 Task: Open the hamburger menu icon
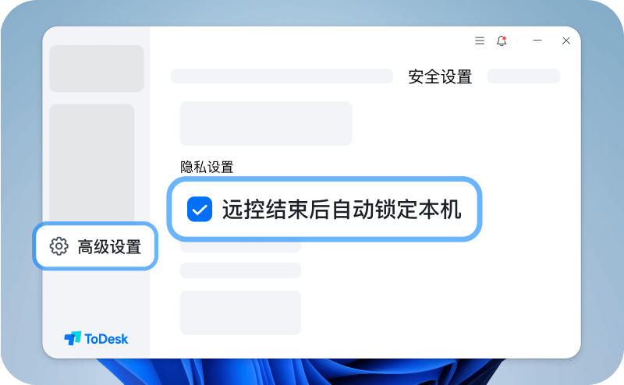[480, 41]
